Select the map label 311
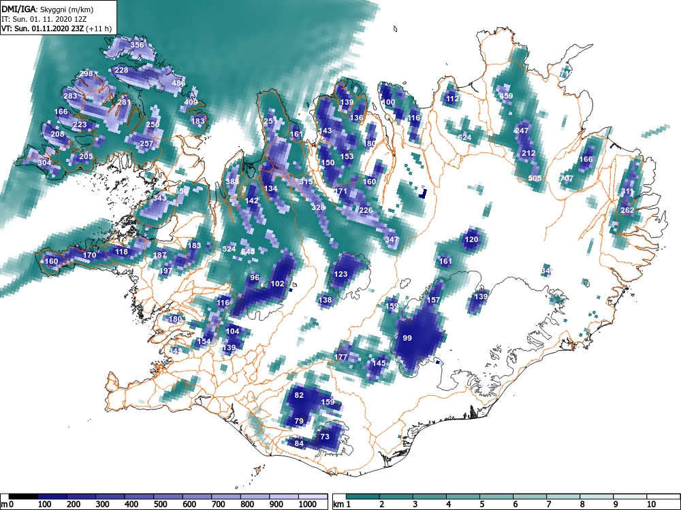 627,191
